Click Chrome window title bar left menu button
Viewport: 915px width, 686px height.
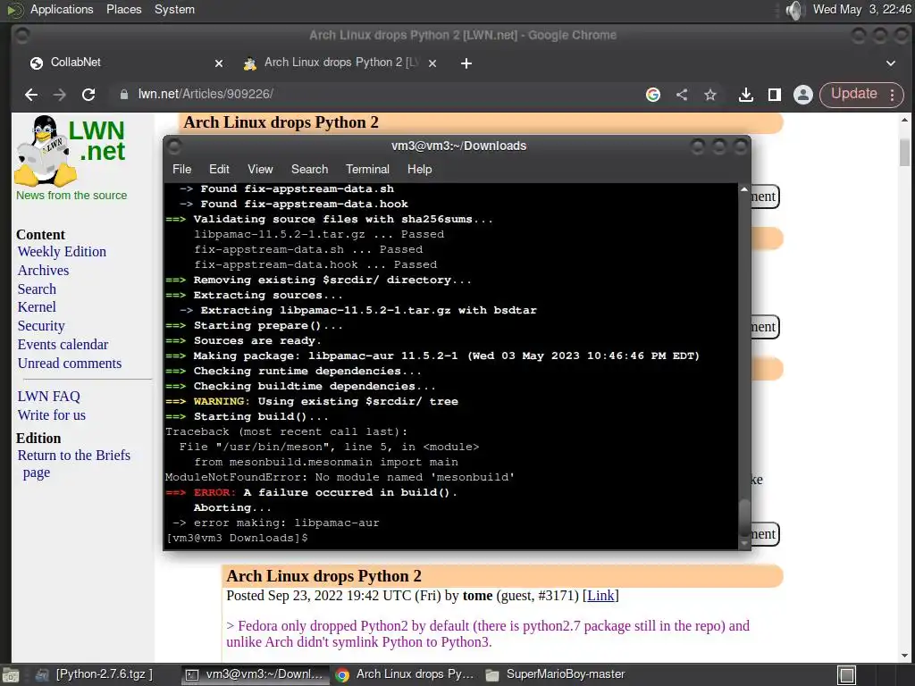tap(21, 36)
